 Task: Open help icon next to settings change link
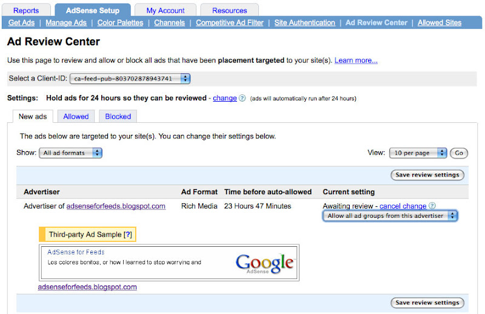242,98
